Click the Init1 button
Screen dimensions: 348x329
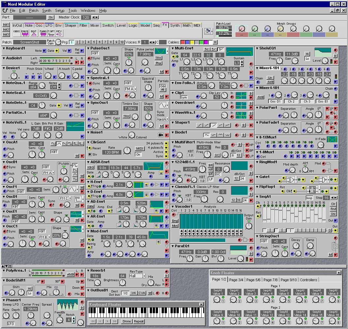[x=6, y=25]
